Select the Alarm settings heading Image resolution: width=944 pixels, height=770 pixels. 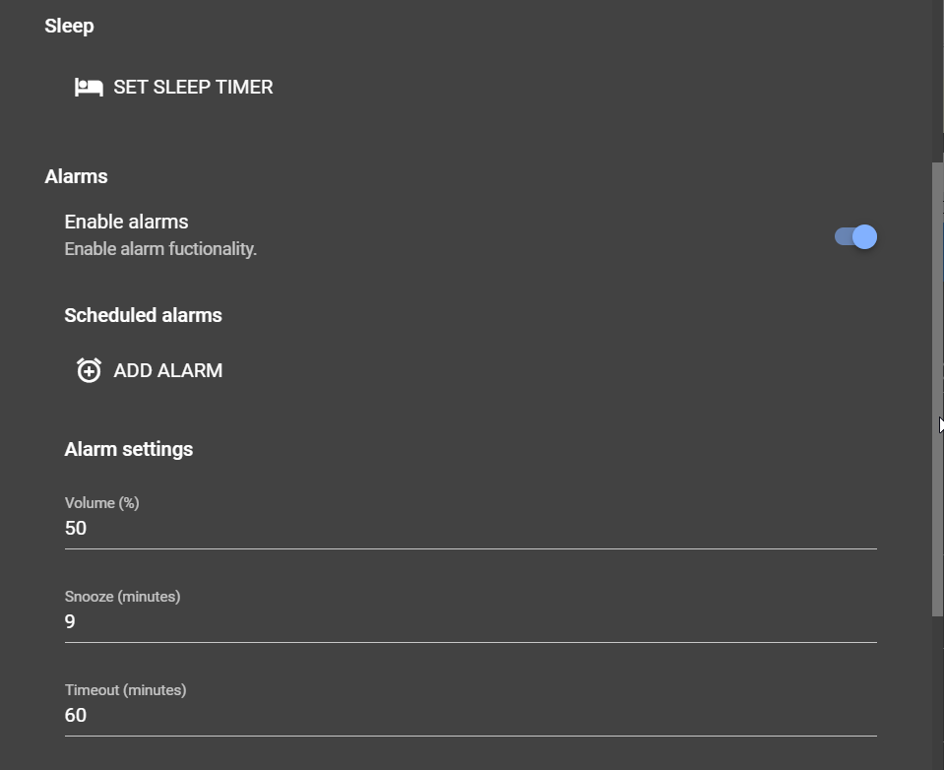(128, 450)
